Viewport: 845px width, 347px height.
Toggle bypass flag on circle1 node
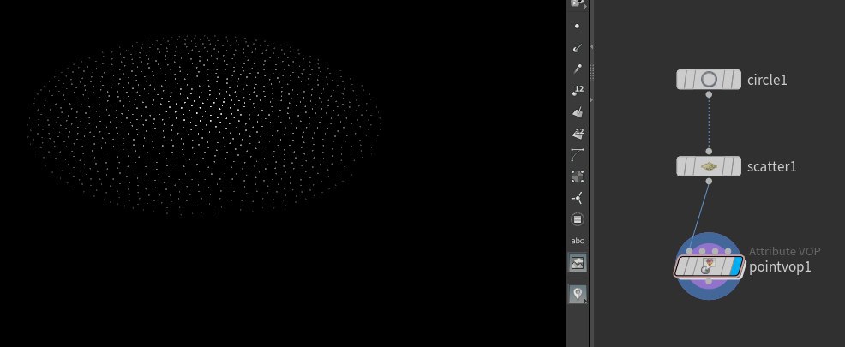tap(681, 80)
